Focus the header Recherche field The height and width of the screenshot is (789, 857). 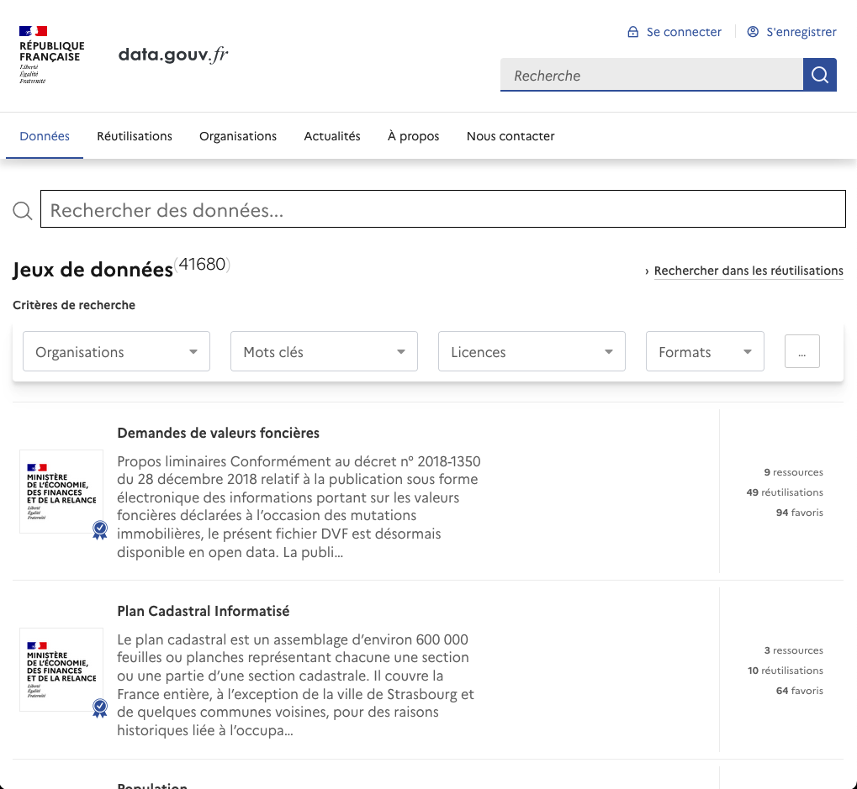(652, 75)
